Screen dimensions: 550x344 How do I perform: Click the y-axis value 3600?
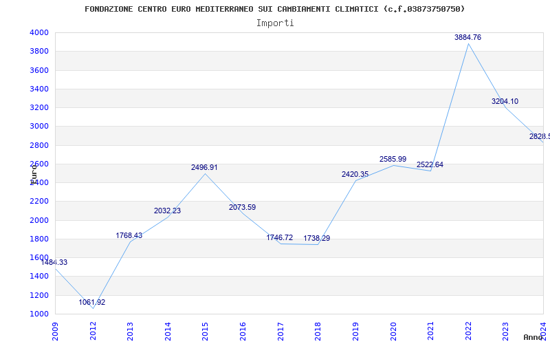(39, 70)
